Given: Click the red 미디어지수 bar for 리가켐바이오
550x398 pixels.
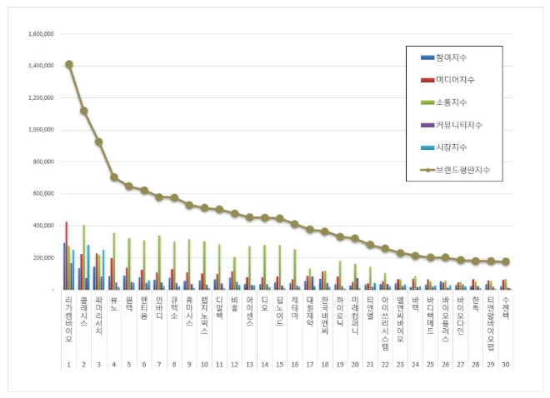Looking at the screenshot, I should [x=67, y=255].
